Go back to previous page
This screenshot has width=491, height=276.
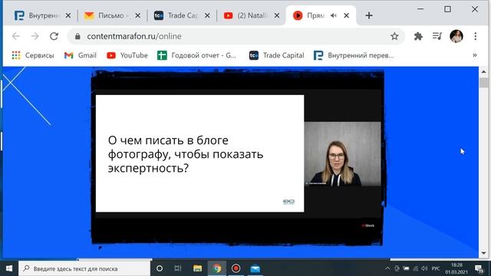pyautogui.click(x=16, y=36)
